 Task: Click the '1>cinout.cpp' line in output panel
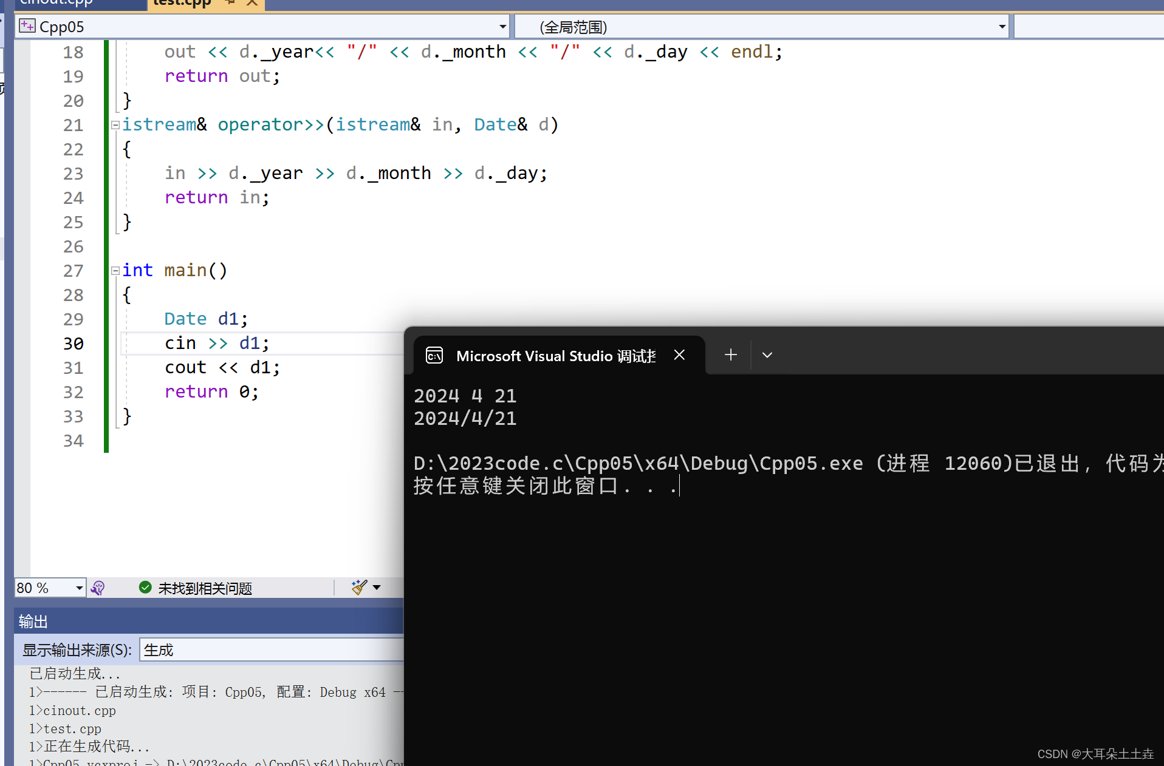tap(72, 711)
